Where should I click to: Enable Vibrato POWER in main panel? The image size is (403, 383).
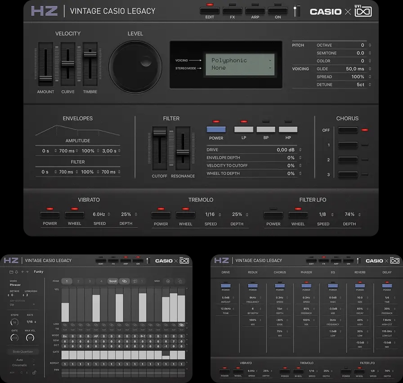(x=50, y=215)
